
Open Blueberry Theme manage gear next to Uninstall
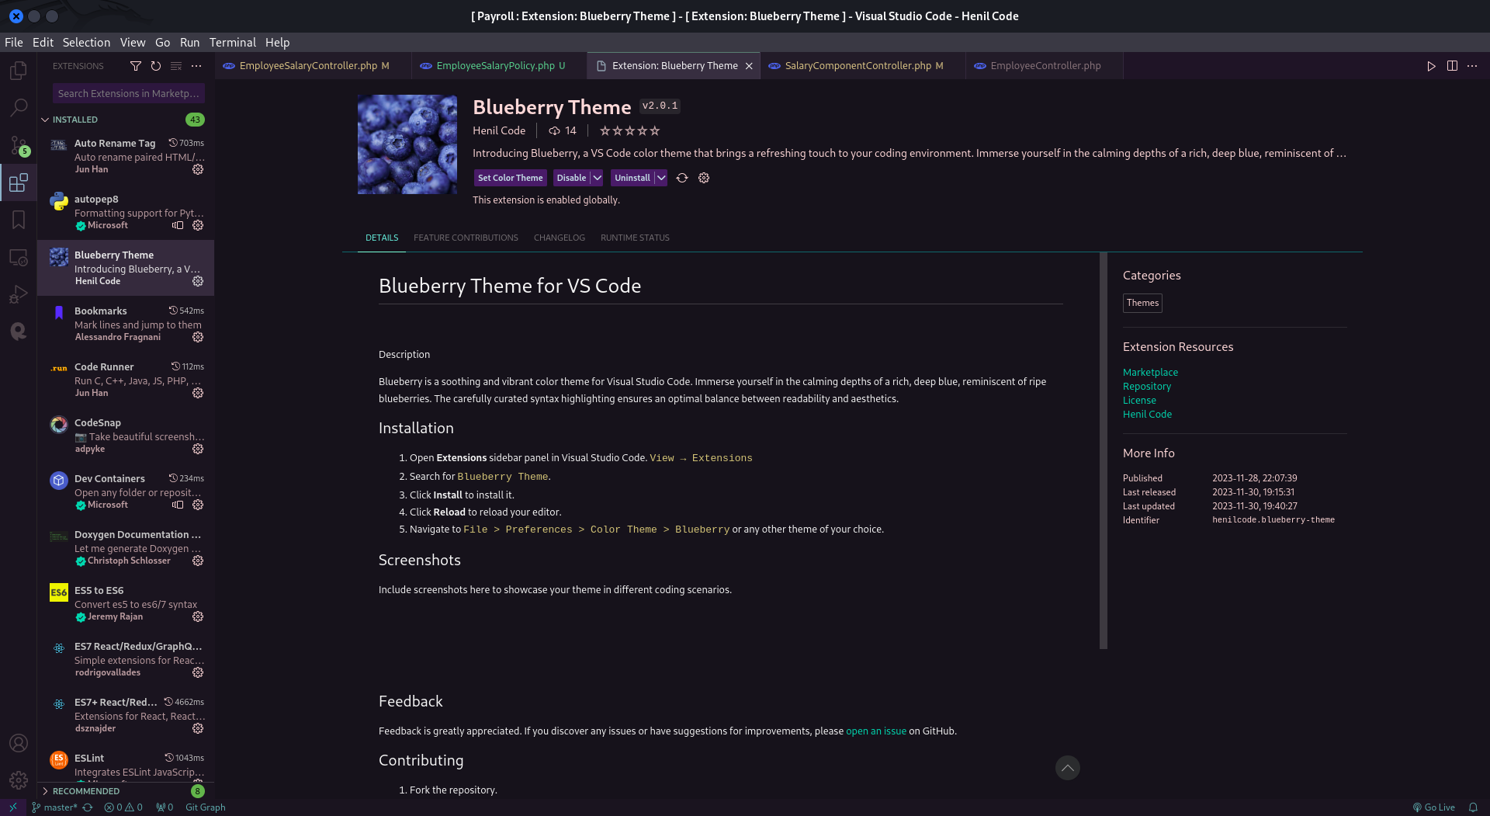coord(704,178)
